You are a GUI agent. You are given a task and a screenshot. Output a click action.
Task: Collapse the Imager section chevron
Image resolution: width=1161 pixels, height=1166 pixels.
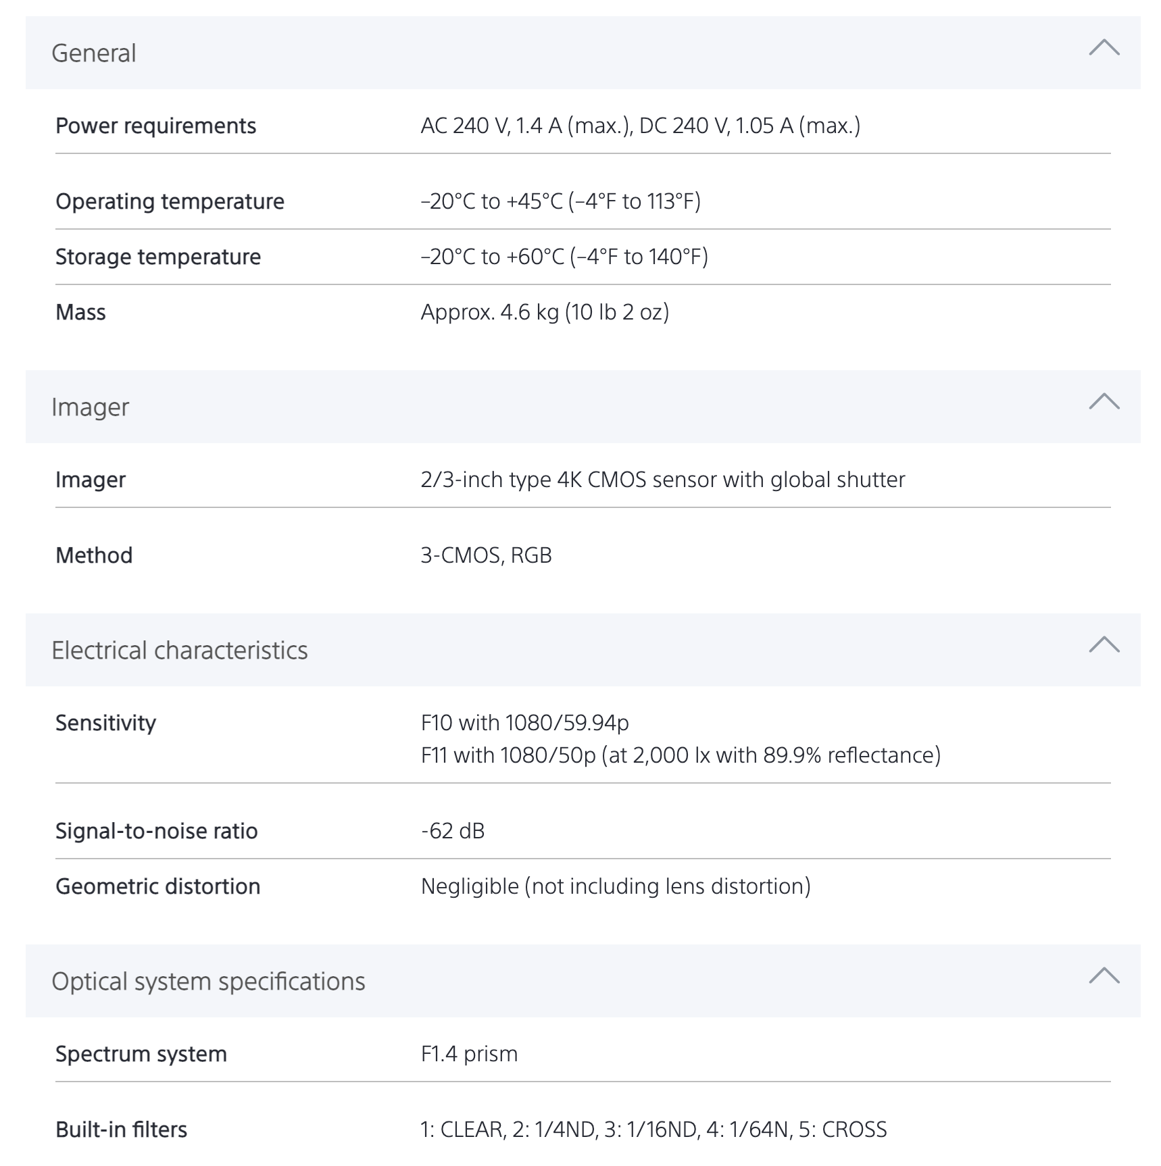point(1104,403)
